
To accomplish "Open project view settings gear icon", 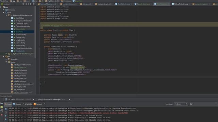I will click(x=30, y=4).
